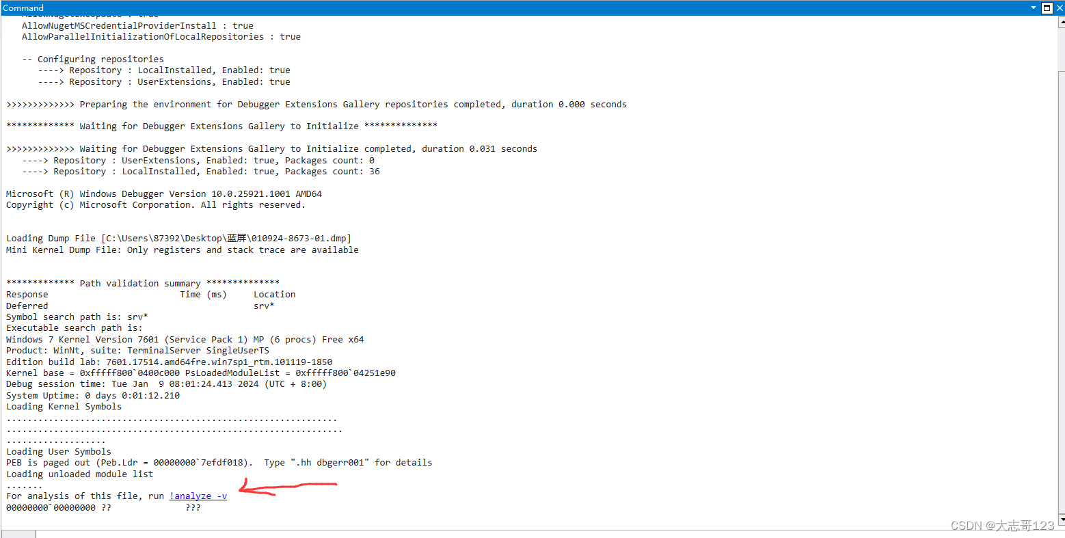
Task: Click the '00000000`00000000 ??' address line
Action: click(x=103, y=508)
